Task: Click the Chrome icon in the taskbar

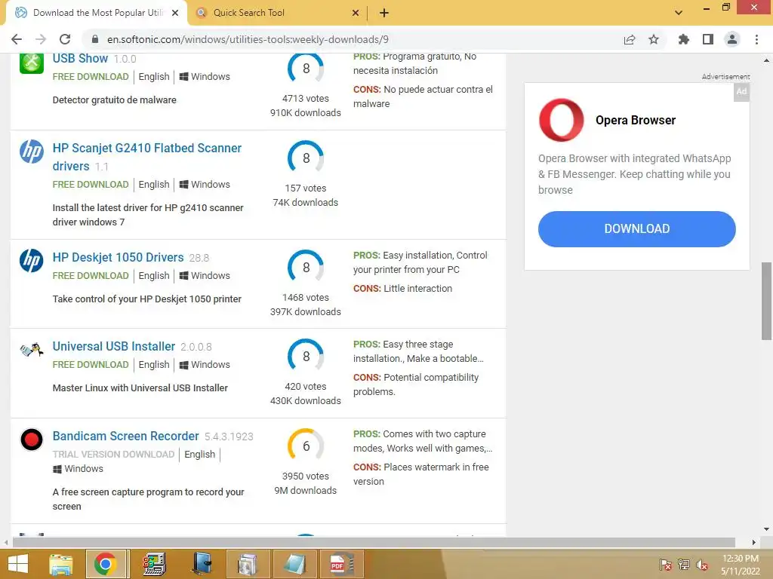Action: click(x=105, y=564)
